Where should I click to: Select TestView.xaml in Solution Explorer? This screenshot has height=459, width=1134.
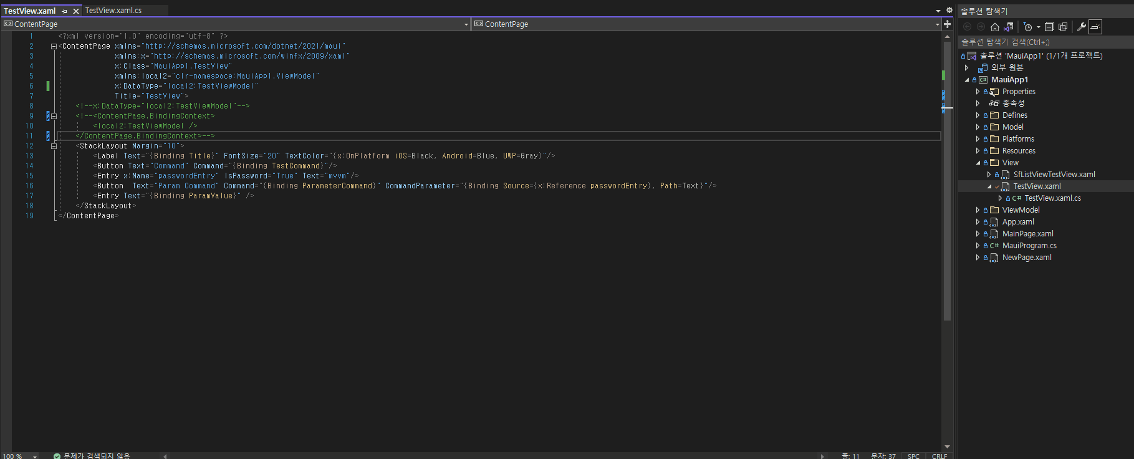(x=1037, y=186)
